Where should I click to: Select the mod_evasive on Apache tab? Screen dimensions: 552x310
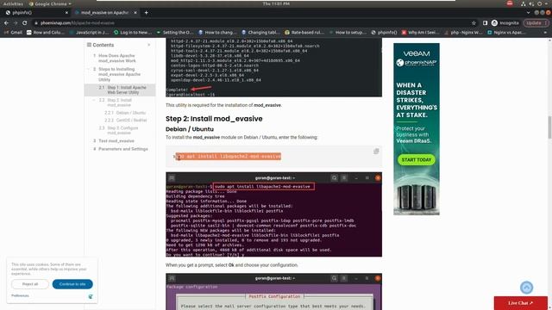click(x=105, y=13)
